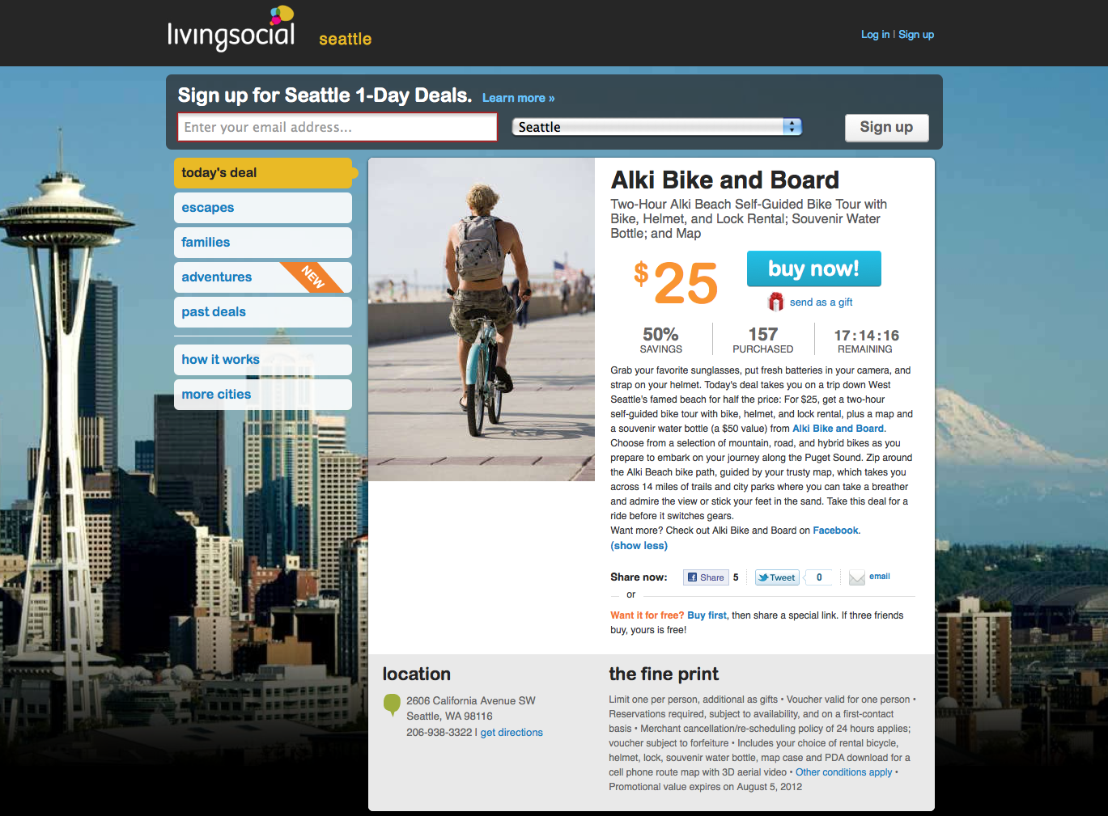1108x816 pixels.
Task: Open the get directions link
Action: pos(512,733)
